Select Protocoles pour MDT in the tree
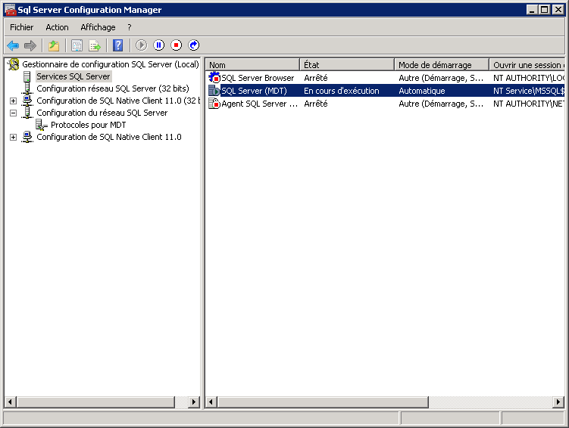The width and height of the screenshot is (569, 428). [88, 125]
